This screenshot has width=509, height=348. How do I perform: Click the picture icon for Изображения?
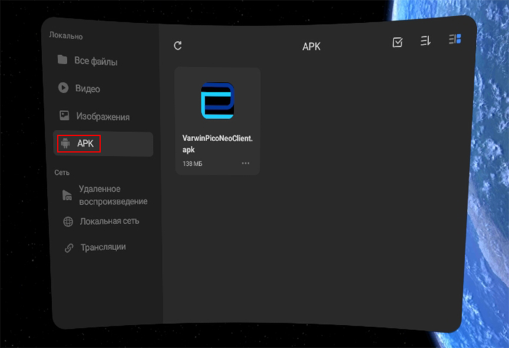[64, 115]
